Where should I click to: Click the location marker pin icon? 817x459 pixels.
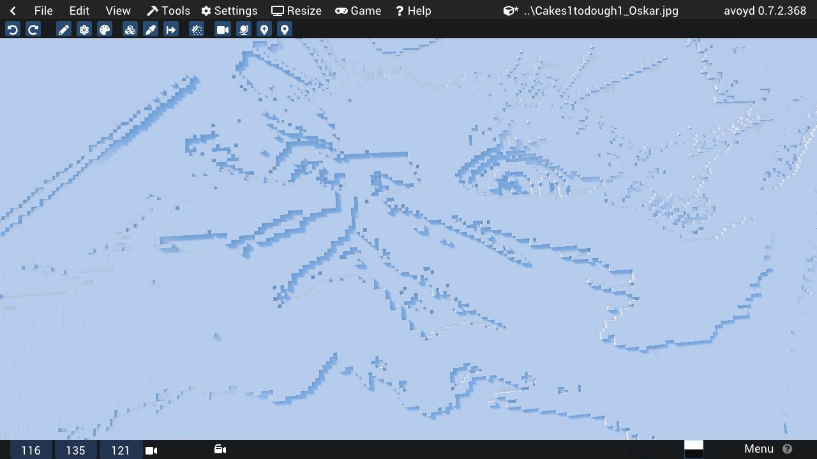[285, 29]
